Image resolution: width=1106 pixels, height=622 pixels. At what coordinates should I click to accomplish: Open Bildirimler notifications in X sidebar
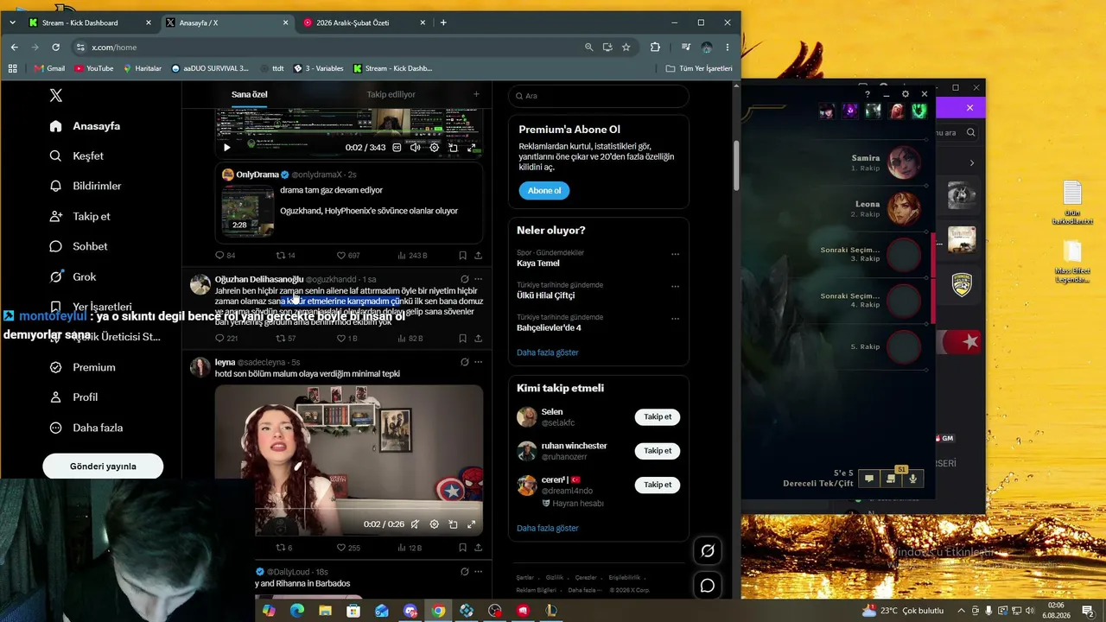86,187
